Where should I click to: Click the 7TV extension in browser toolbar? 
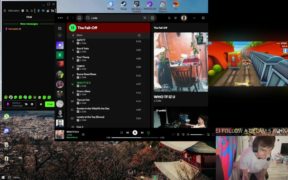43,11
